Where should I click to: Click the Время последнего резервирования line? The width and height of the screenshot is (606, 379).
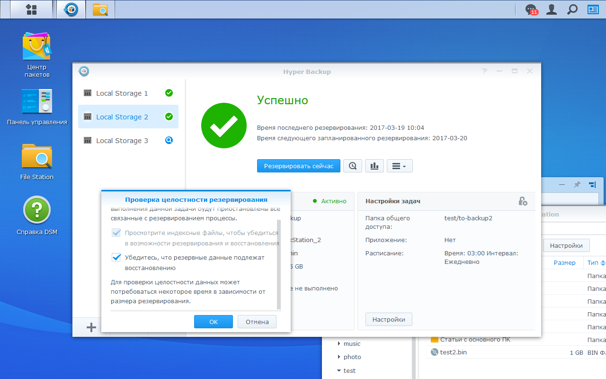coord(341,128)
